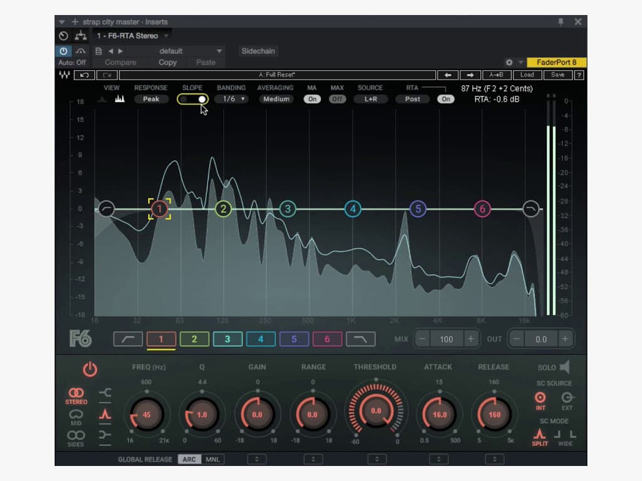Toggle the SLOPE switch
The width and height of the screenshot is (642, 481).
pos(192,100)
